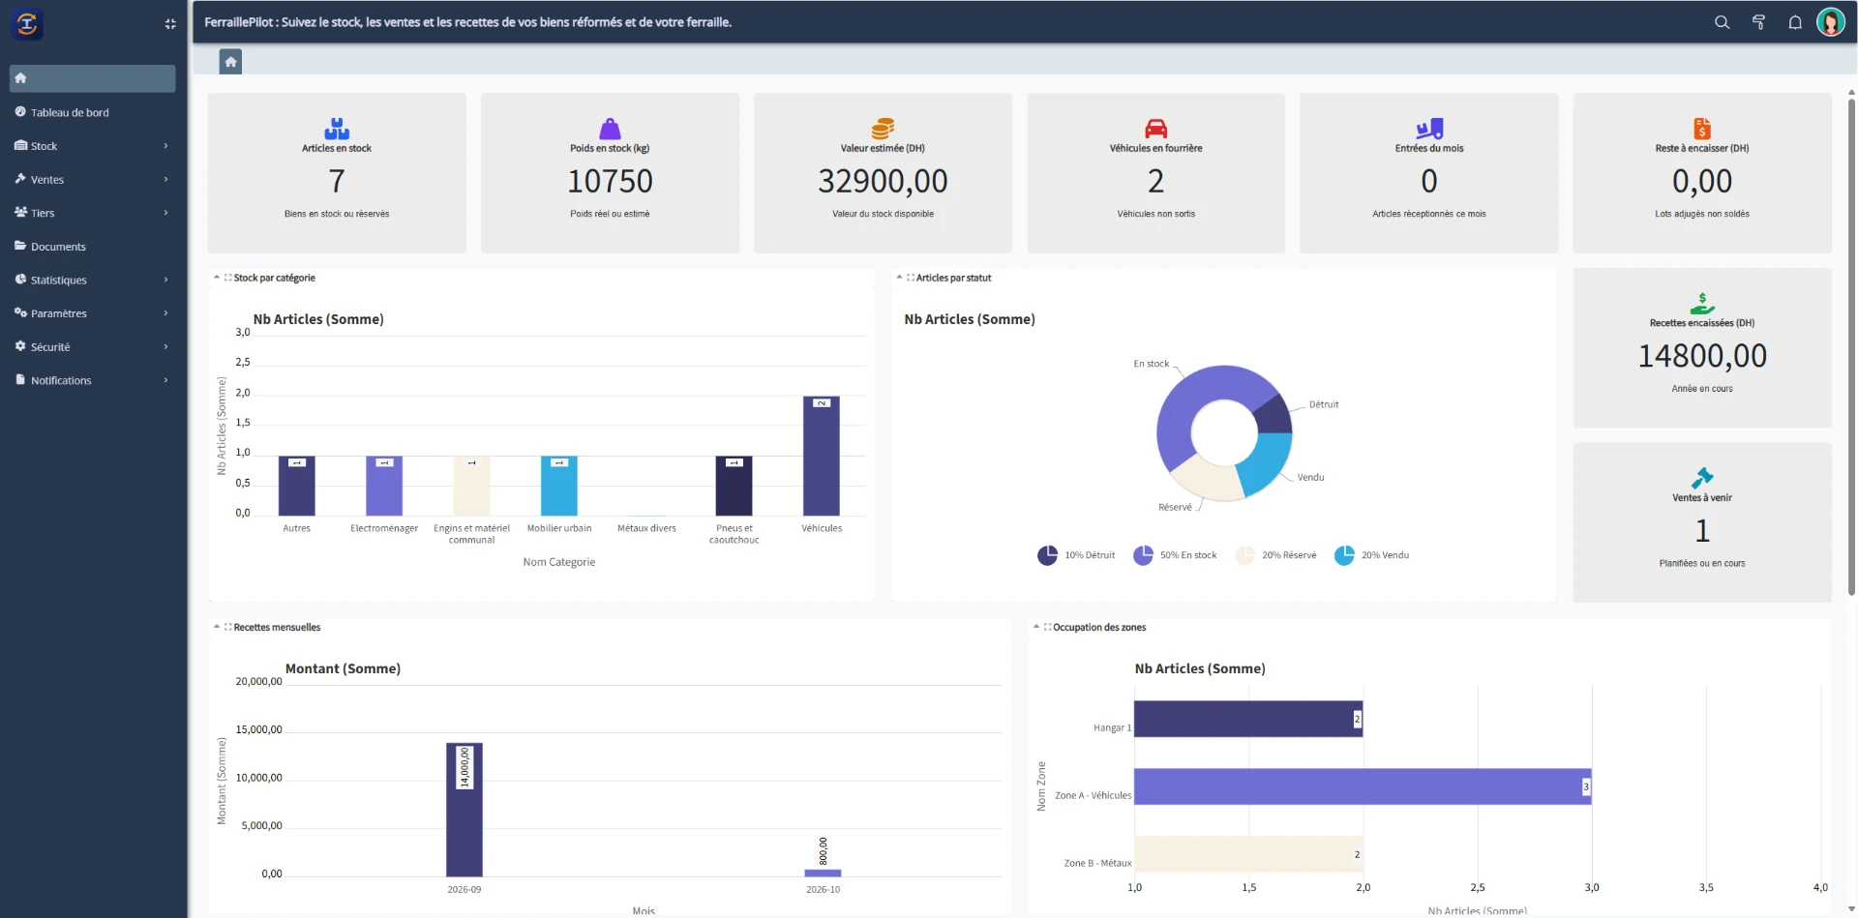Click the Véhicules non sortis label

(x=1155, y=214)
